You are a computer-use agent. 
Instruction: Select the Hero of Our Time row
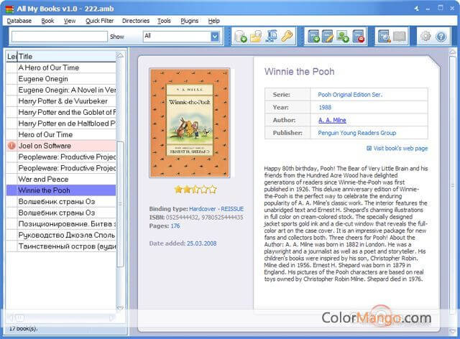tap(61, 134)
